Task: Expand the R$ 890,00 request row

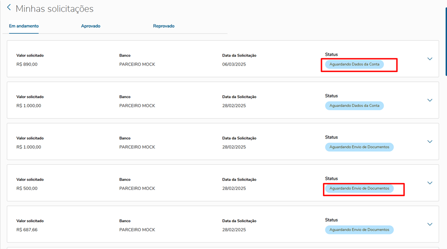Action: click(x=430, y=58)
